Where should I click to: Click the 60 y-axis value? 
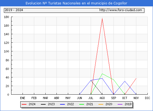click(x=7, y=69)
